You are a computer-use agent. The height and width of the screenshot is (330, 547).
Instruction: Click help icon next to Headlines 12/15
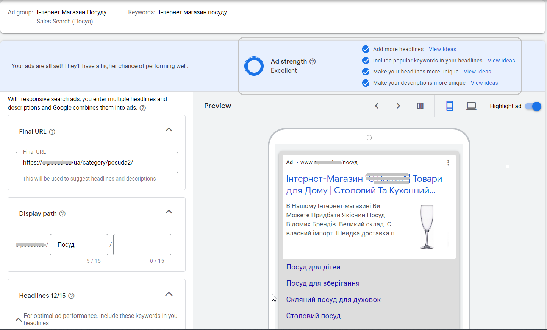coord(71,296)
